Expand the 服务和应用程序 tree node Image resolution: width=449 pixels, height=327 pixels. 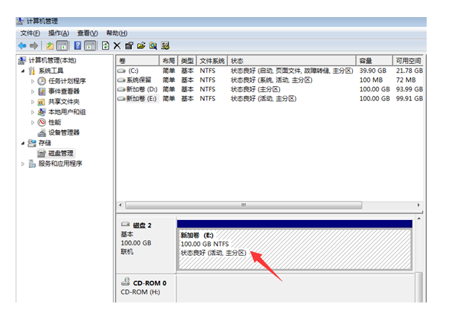tap(23, 163)
